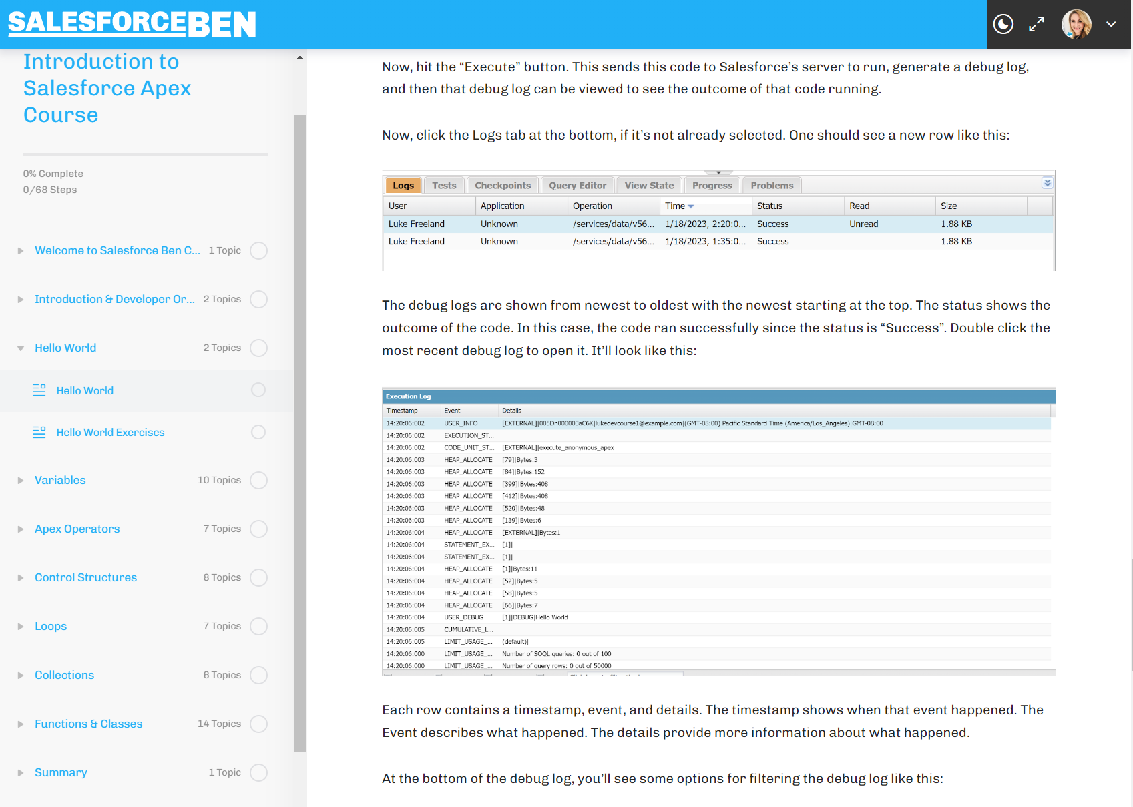
Task: Expand the Collections section
Action: 21,676
